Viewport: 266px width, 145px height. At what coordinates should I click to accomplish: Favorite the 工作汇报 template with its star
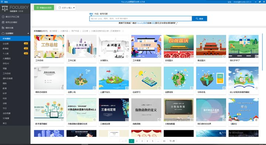(x=95, y=56)
